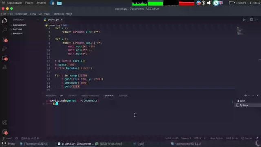Click the source control branch status item
The height and width of the screenshot is (147, 261).
point(8,138)
